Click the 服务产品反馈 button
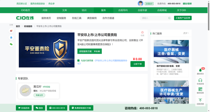210x112 pixels. pyautogui.click(x=183, y=18)
